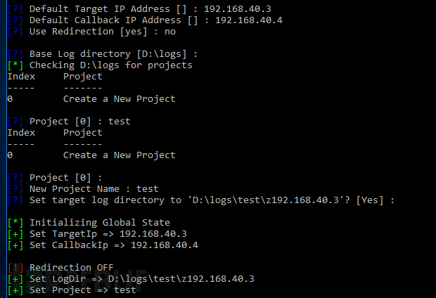The image size is (436, 298).
Task: Click the 'Redirection OFF' status text
Action: (72, 267)
